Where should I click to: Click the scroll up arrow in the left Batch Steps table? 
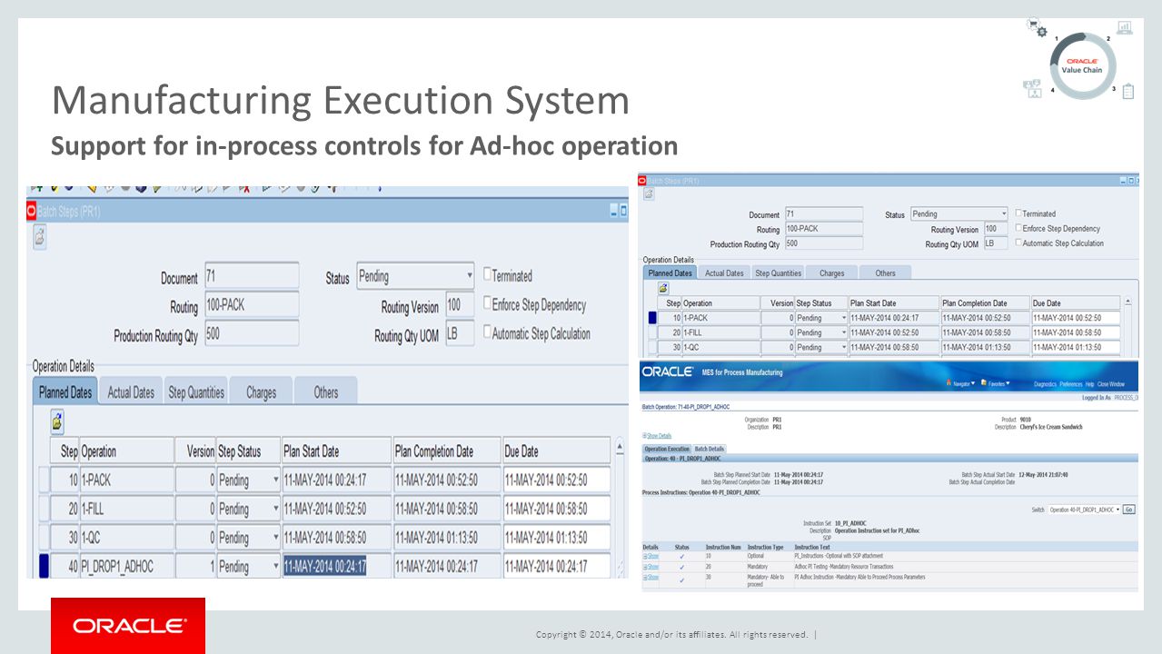(x=621, y=446)
